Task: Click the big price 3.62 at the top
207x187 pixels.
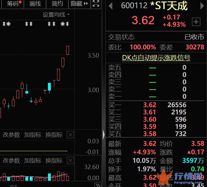Action: 143,20
